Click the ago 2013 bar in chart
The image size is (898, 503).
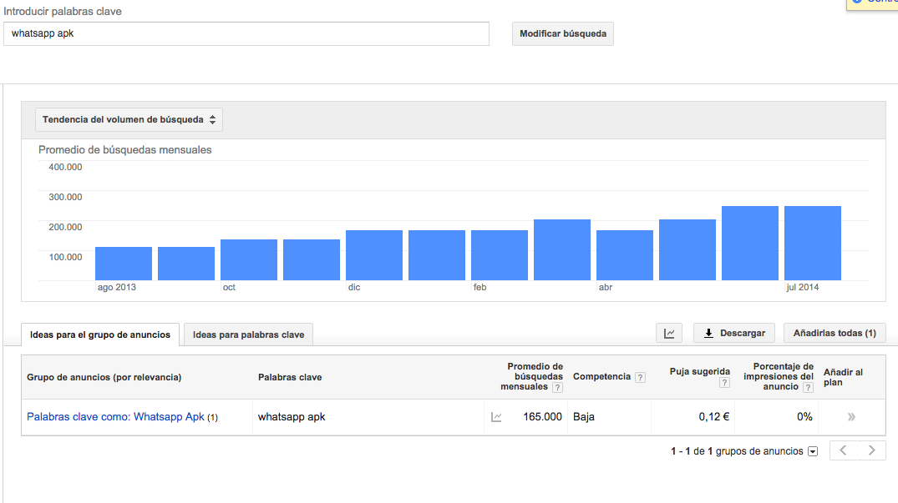(x=124, y=264)
